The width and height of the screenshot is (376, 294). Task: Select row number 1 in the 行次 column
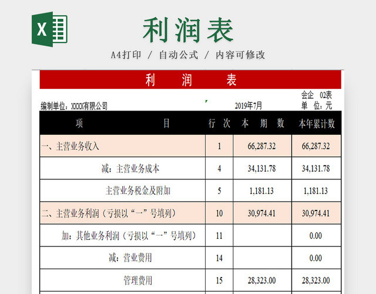point(219,146)
